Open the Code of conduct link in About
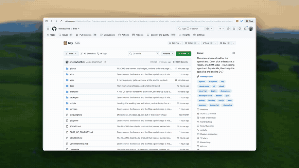 tap(208, 118)
